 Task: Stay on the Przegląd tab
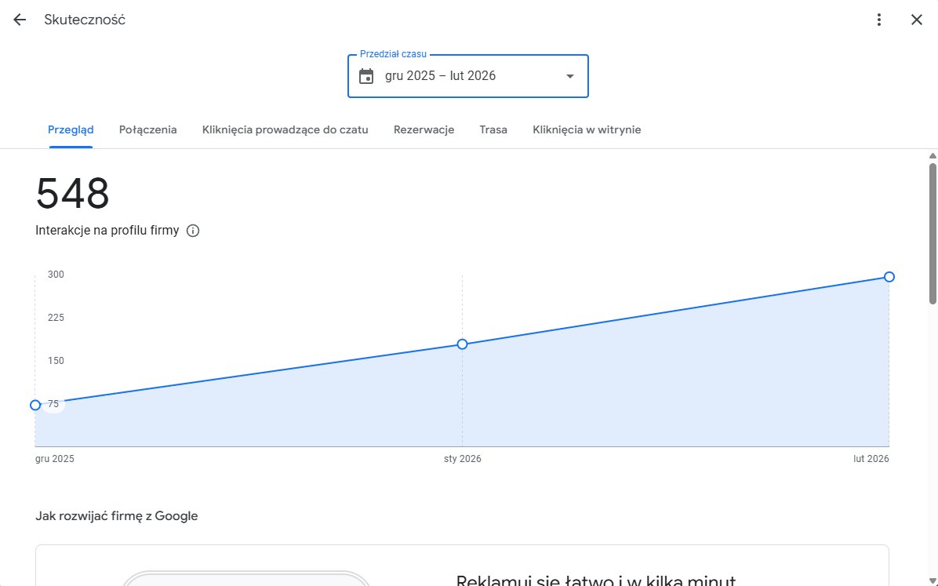71,129
